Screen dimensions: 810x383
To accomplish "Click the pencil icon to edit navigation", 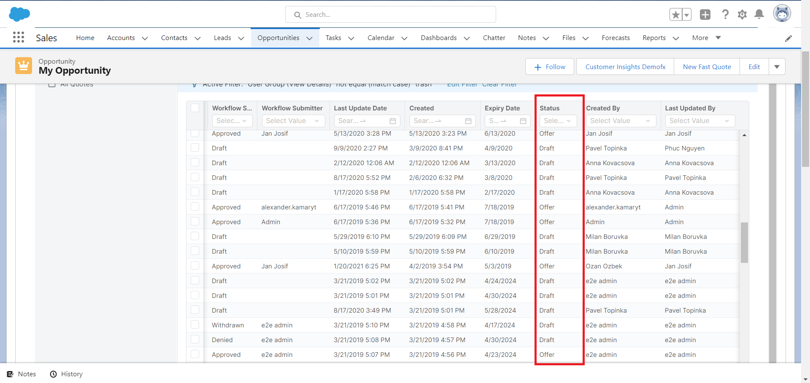I will [x=788, y=38].
